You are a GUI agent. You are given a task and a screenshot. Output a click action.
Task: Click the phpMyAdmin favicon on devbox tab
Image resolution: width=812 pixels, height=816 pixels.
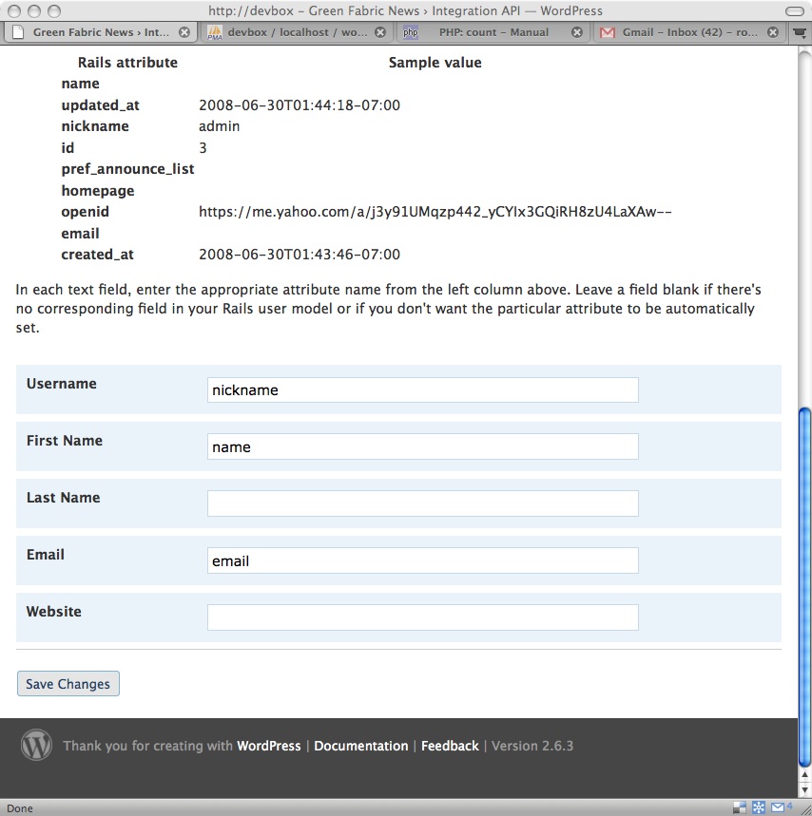click(215, 33)
